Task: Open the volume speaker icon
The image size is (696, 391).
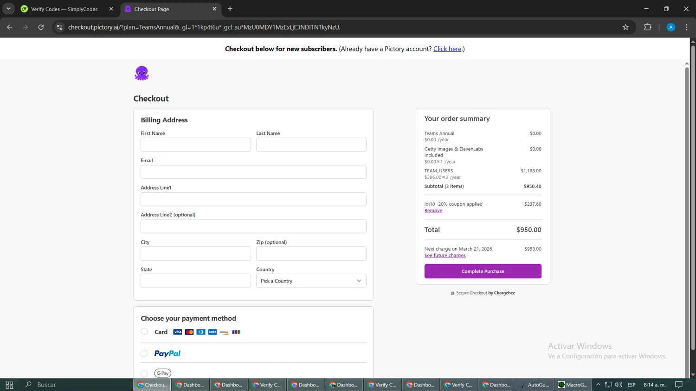Action: [619, 385]
